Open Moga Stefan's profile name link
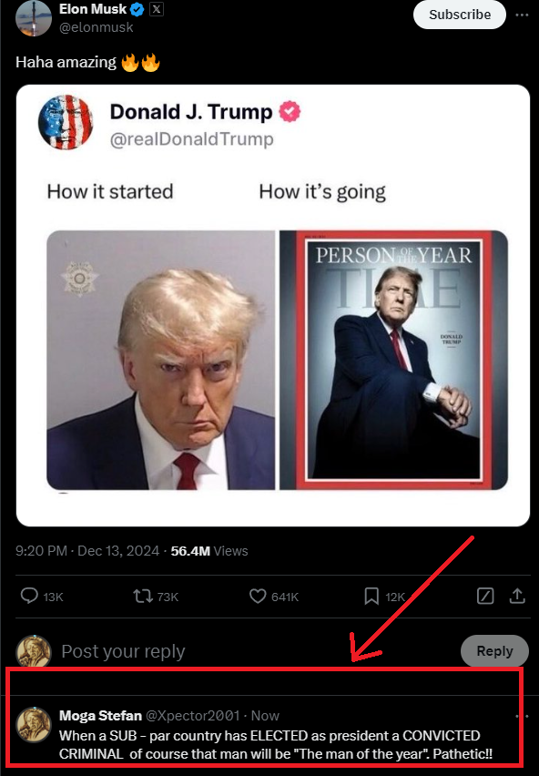Screen dimensions: 539x776 100,716
